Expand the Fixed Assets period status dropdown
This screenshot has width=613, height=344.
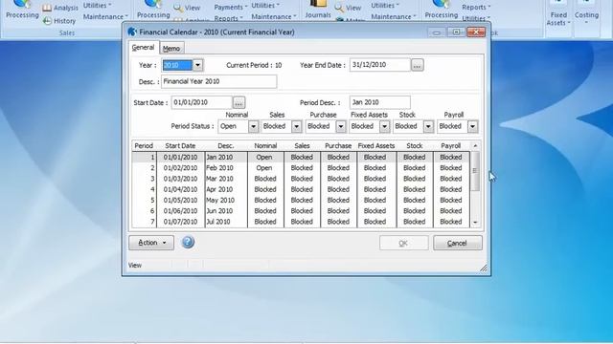[x=384, y=126]
